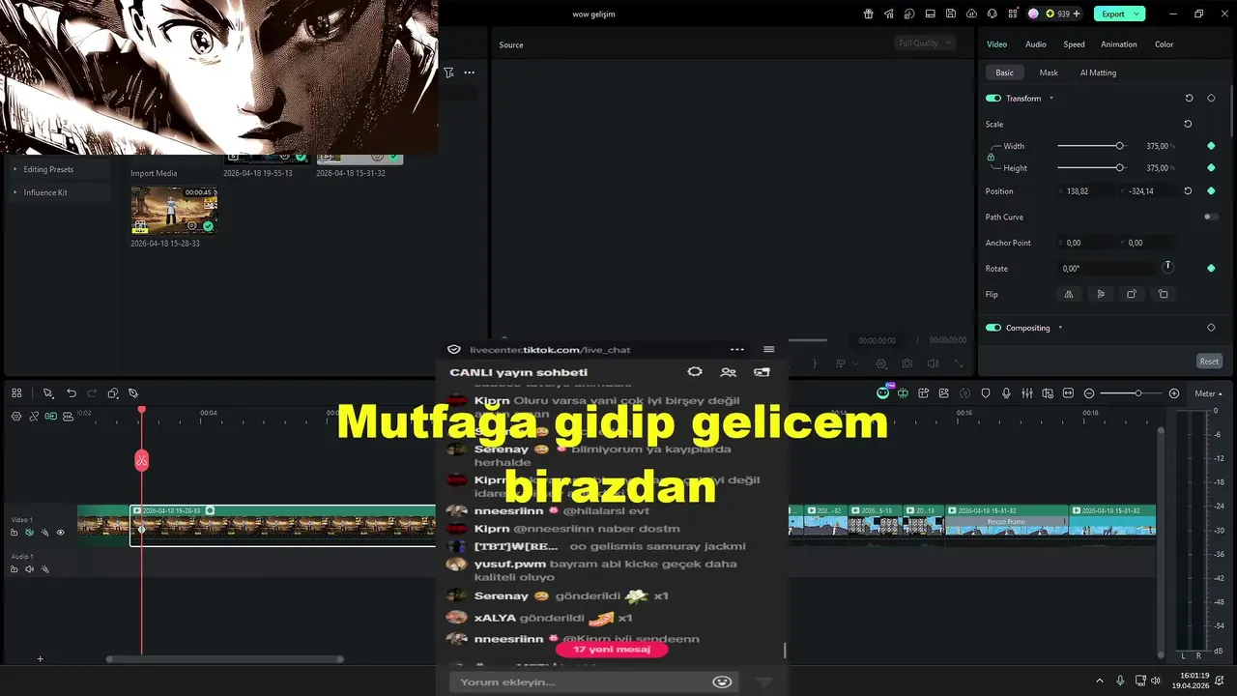This screenshot has width=1237, height=696.
Task: Open the customer support headset icon
Action: click(992, 14)
